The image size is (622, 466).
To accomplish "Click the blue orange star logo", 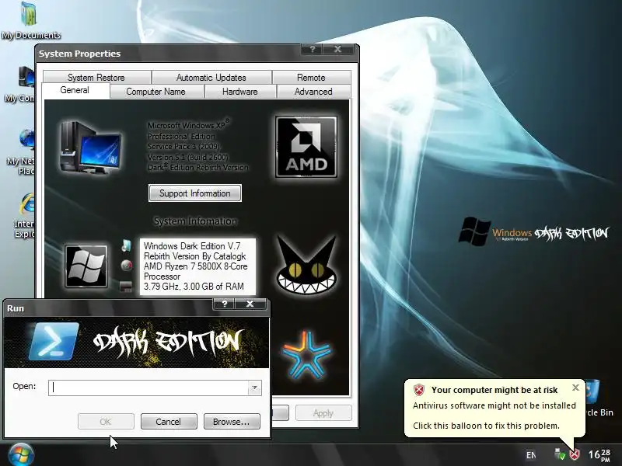I will 306,356.
